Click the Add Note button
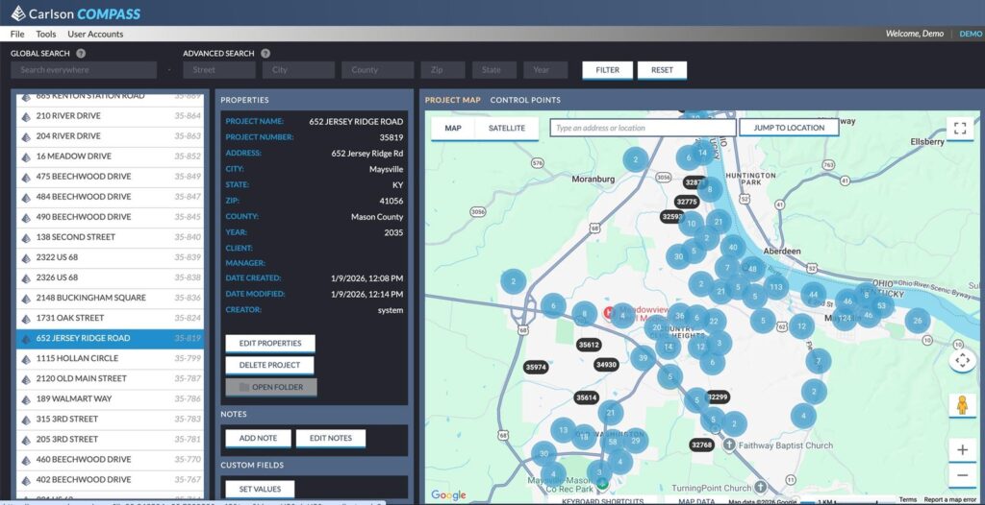Image resolution: width=985 pixels, height=505 pixels. coord(258,438)
